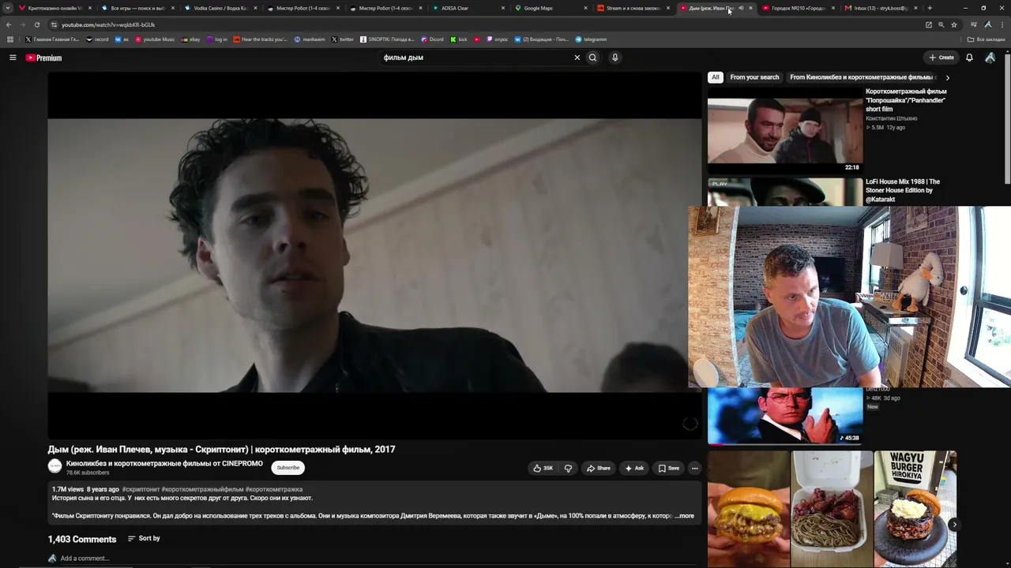Open the telegramm bookmark
The image size is (1011, 568).
pyautogui.click(x=591, y=39)
